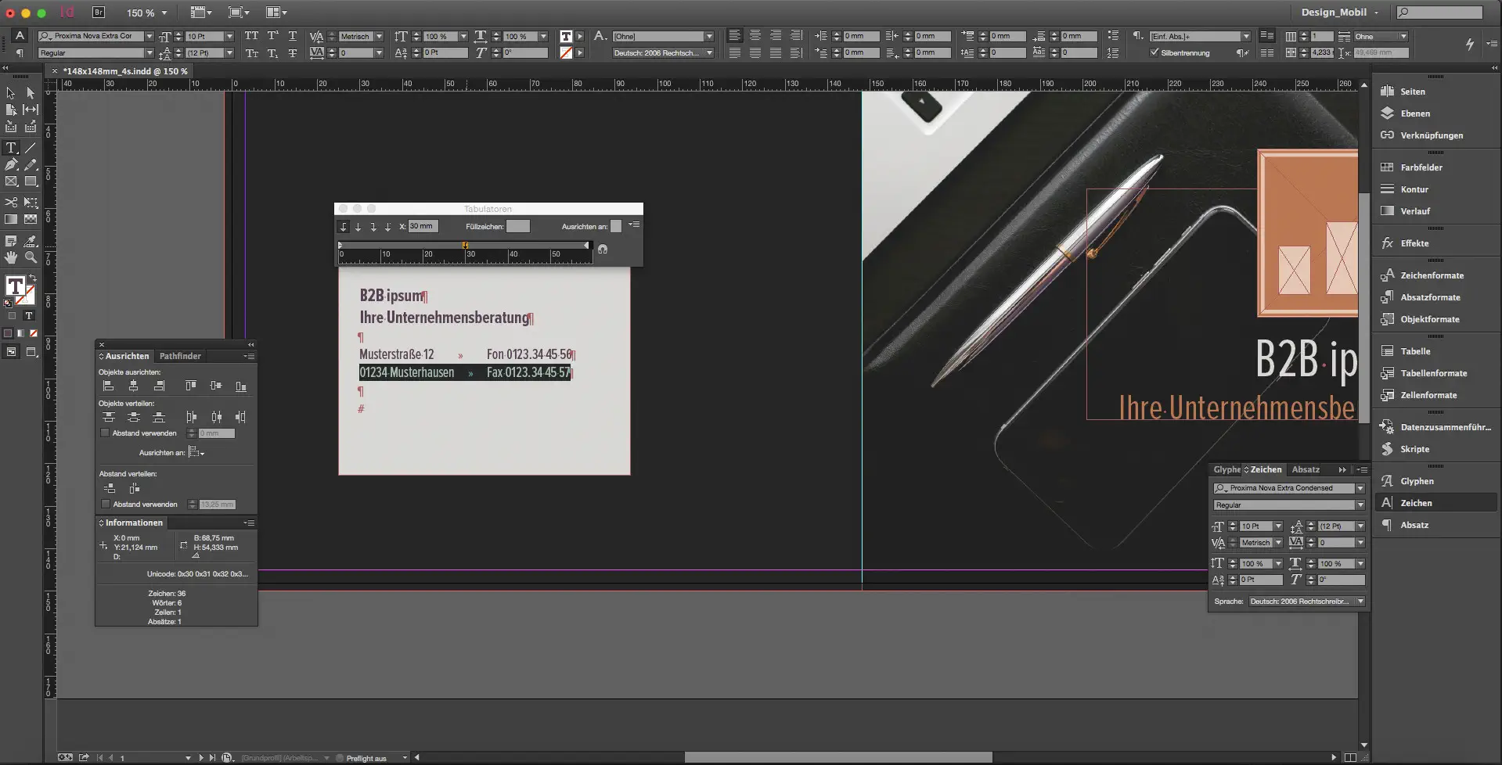
Task: Enable Abstand verwenden under Objekte verteilen
Action: [105, 433]
